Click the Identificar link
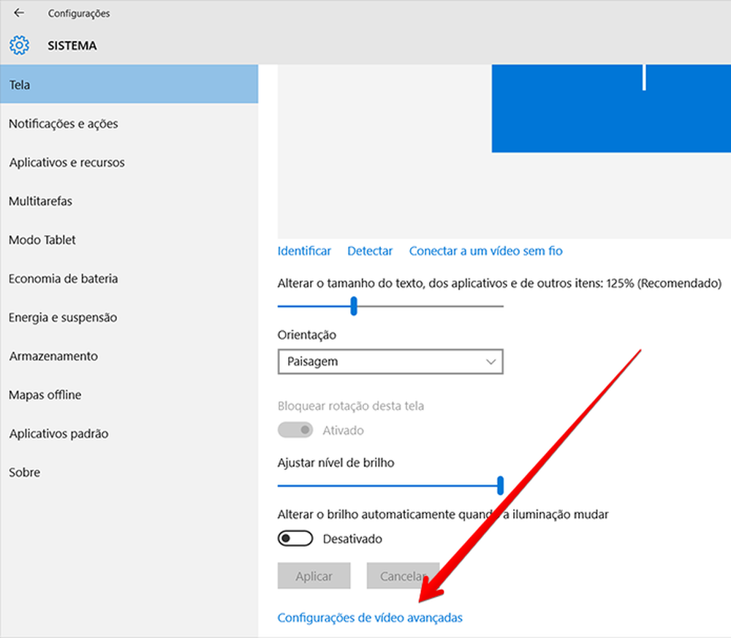The image size is (731, 638). pos(304,251)
